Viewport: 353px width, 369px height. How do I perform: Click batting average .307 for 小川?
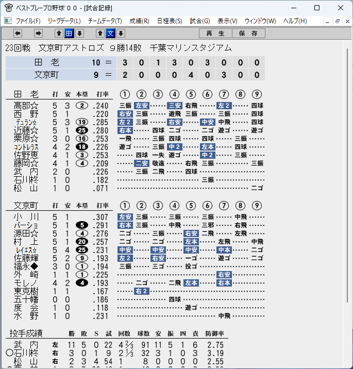coord(100,217)
